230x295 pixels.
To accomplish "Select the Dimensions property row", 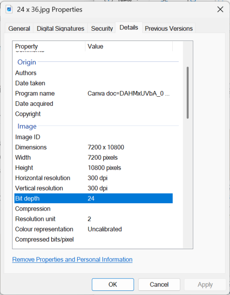I will click(93, 147).
